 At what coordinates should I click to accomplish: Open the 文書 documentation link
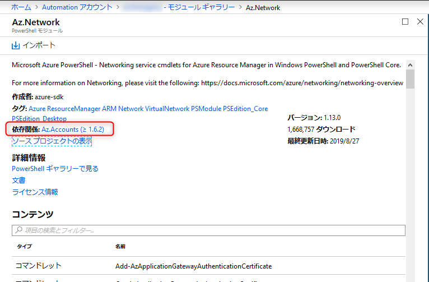click(x=18, y=180)
